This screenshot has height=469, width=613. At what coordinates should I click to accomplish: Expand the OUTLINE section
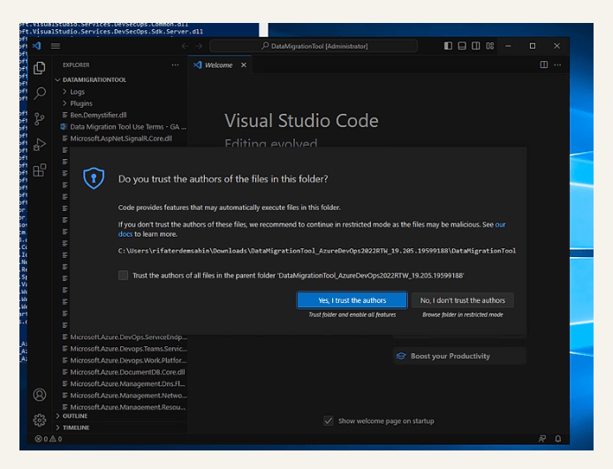[x=121, y=416]
